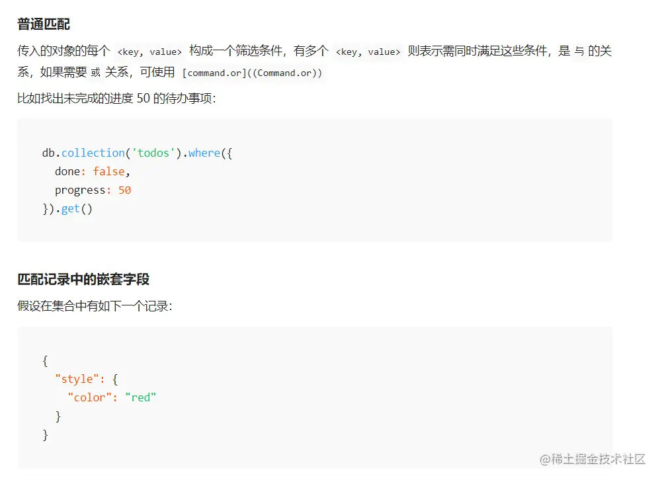Click the inline 或 code word
Screen dimensions: 660x480
96,73
